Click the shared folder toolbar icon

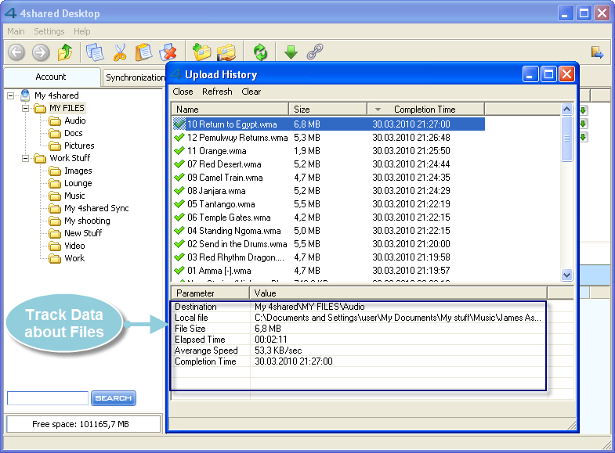pyautogui.click(x=226, y=52)
